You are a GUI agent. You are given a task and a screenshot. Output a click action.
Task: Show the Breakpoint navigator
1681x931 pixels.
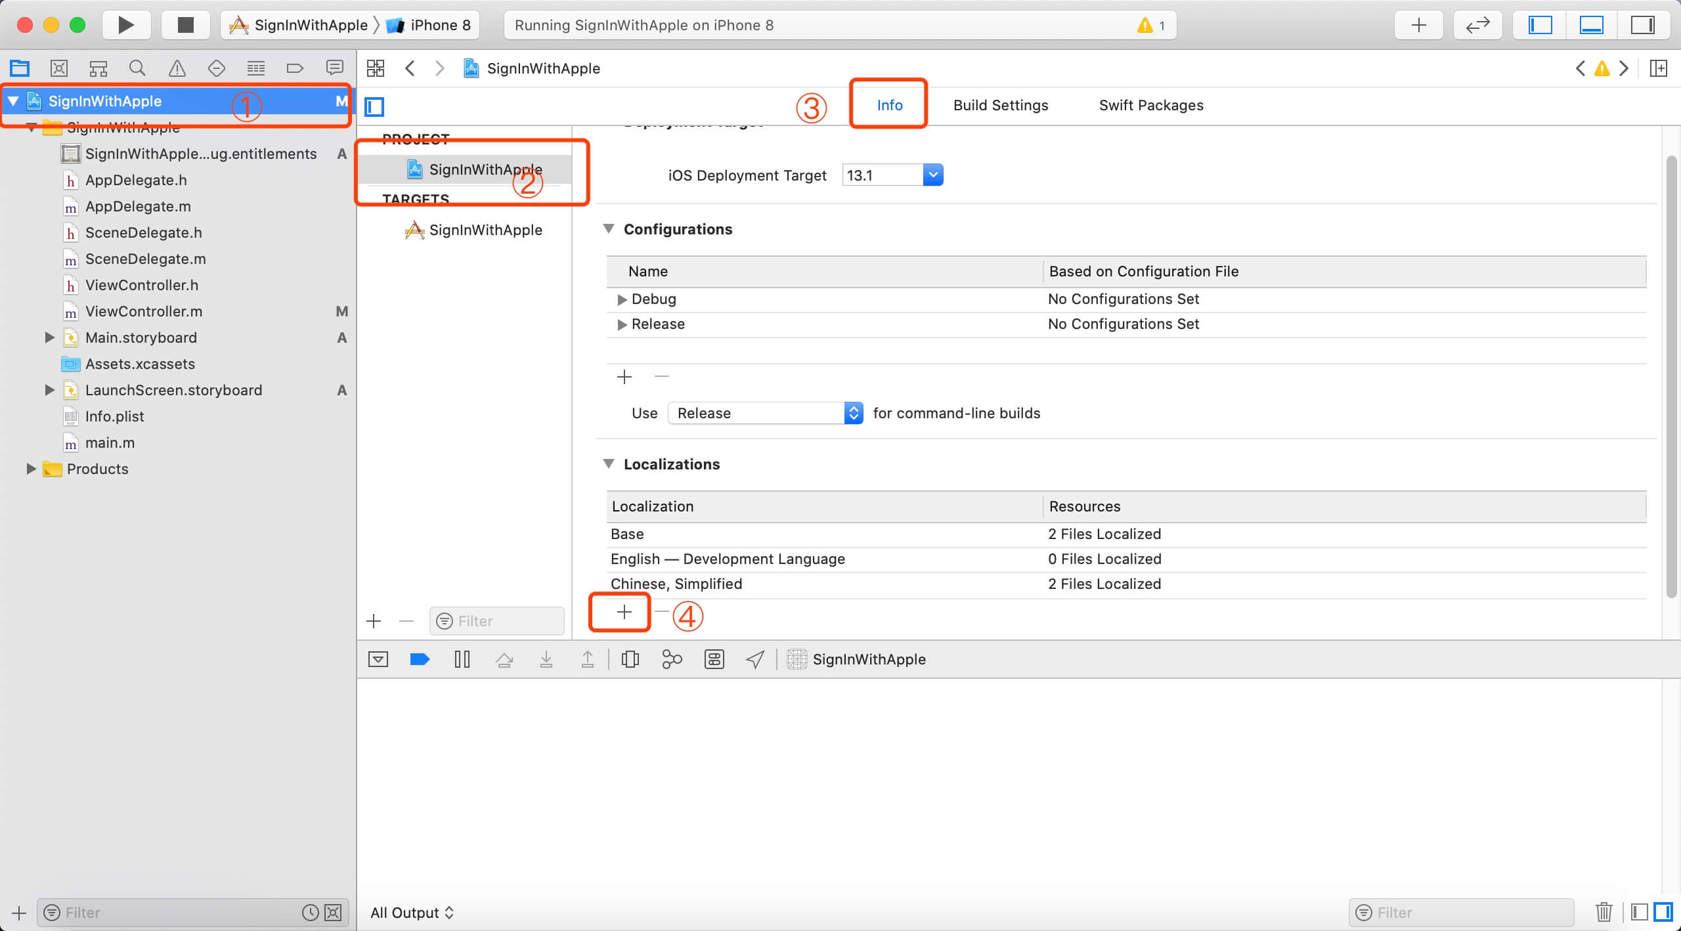coord(295,68)
